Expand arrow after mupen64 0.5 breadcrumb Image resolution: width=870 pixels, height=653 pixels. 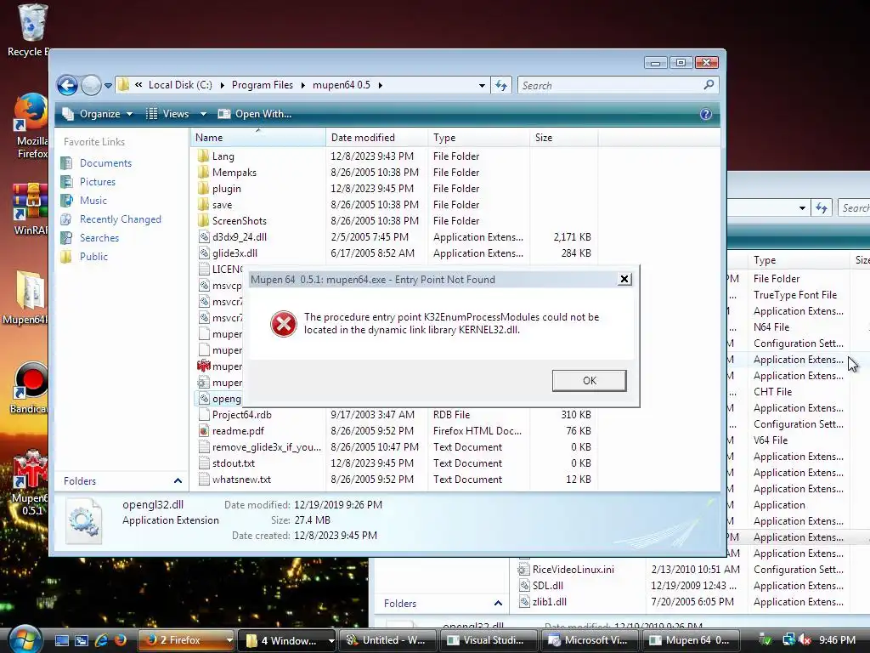(x=380, y=85)
